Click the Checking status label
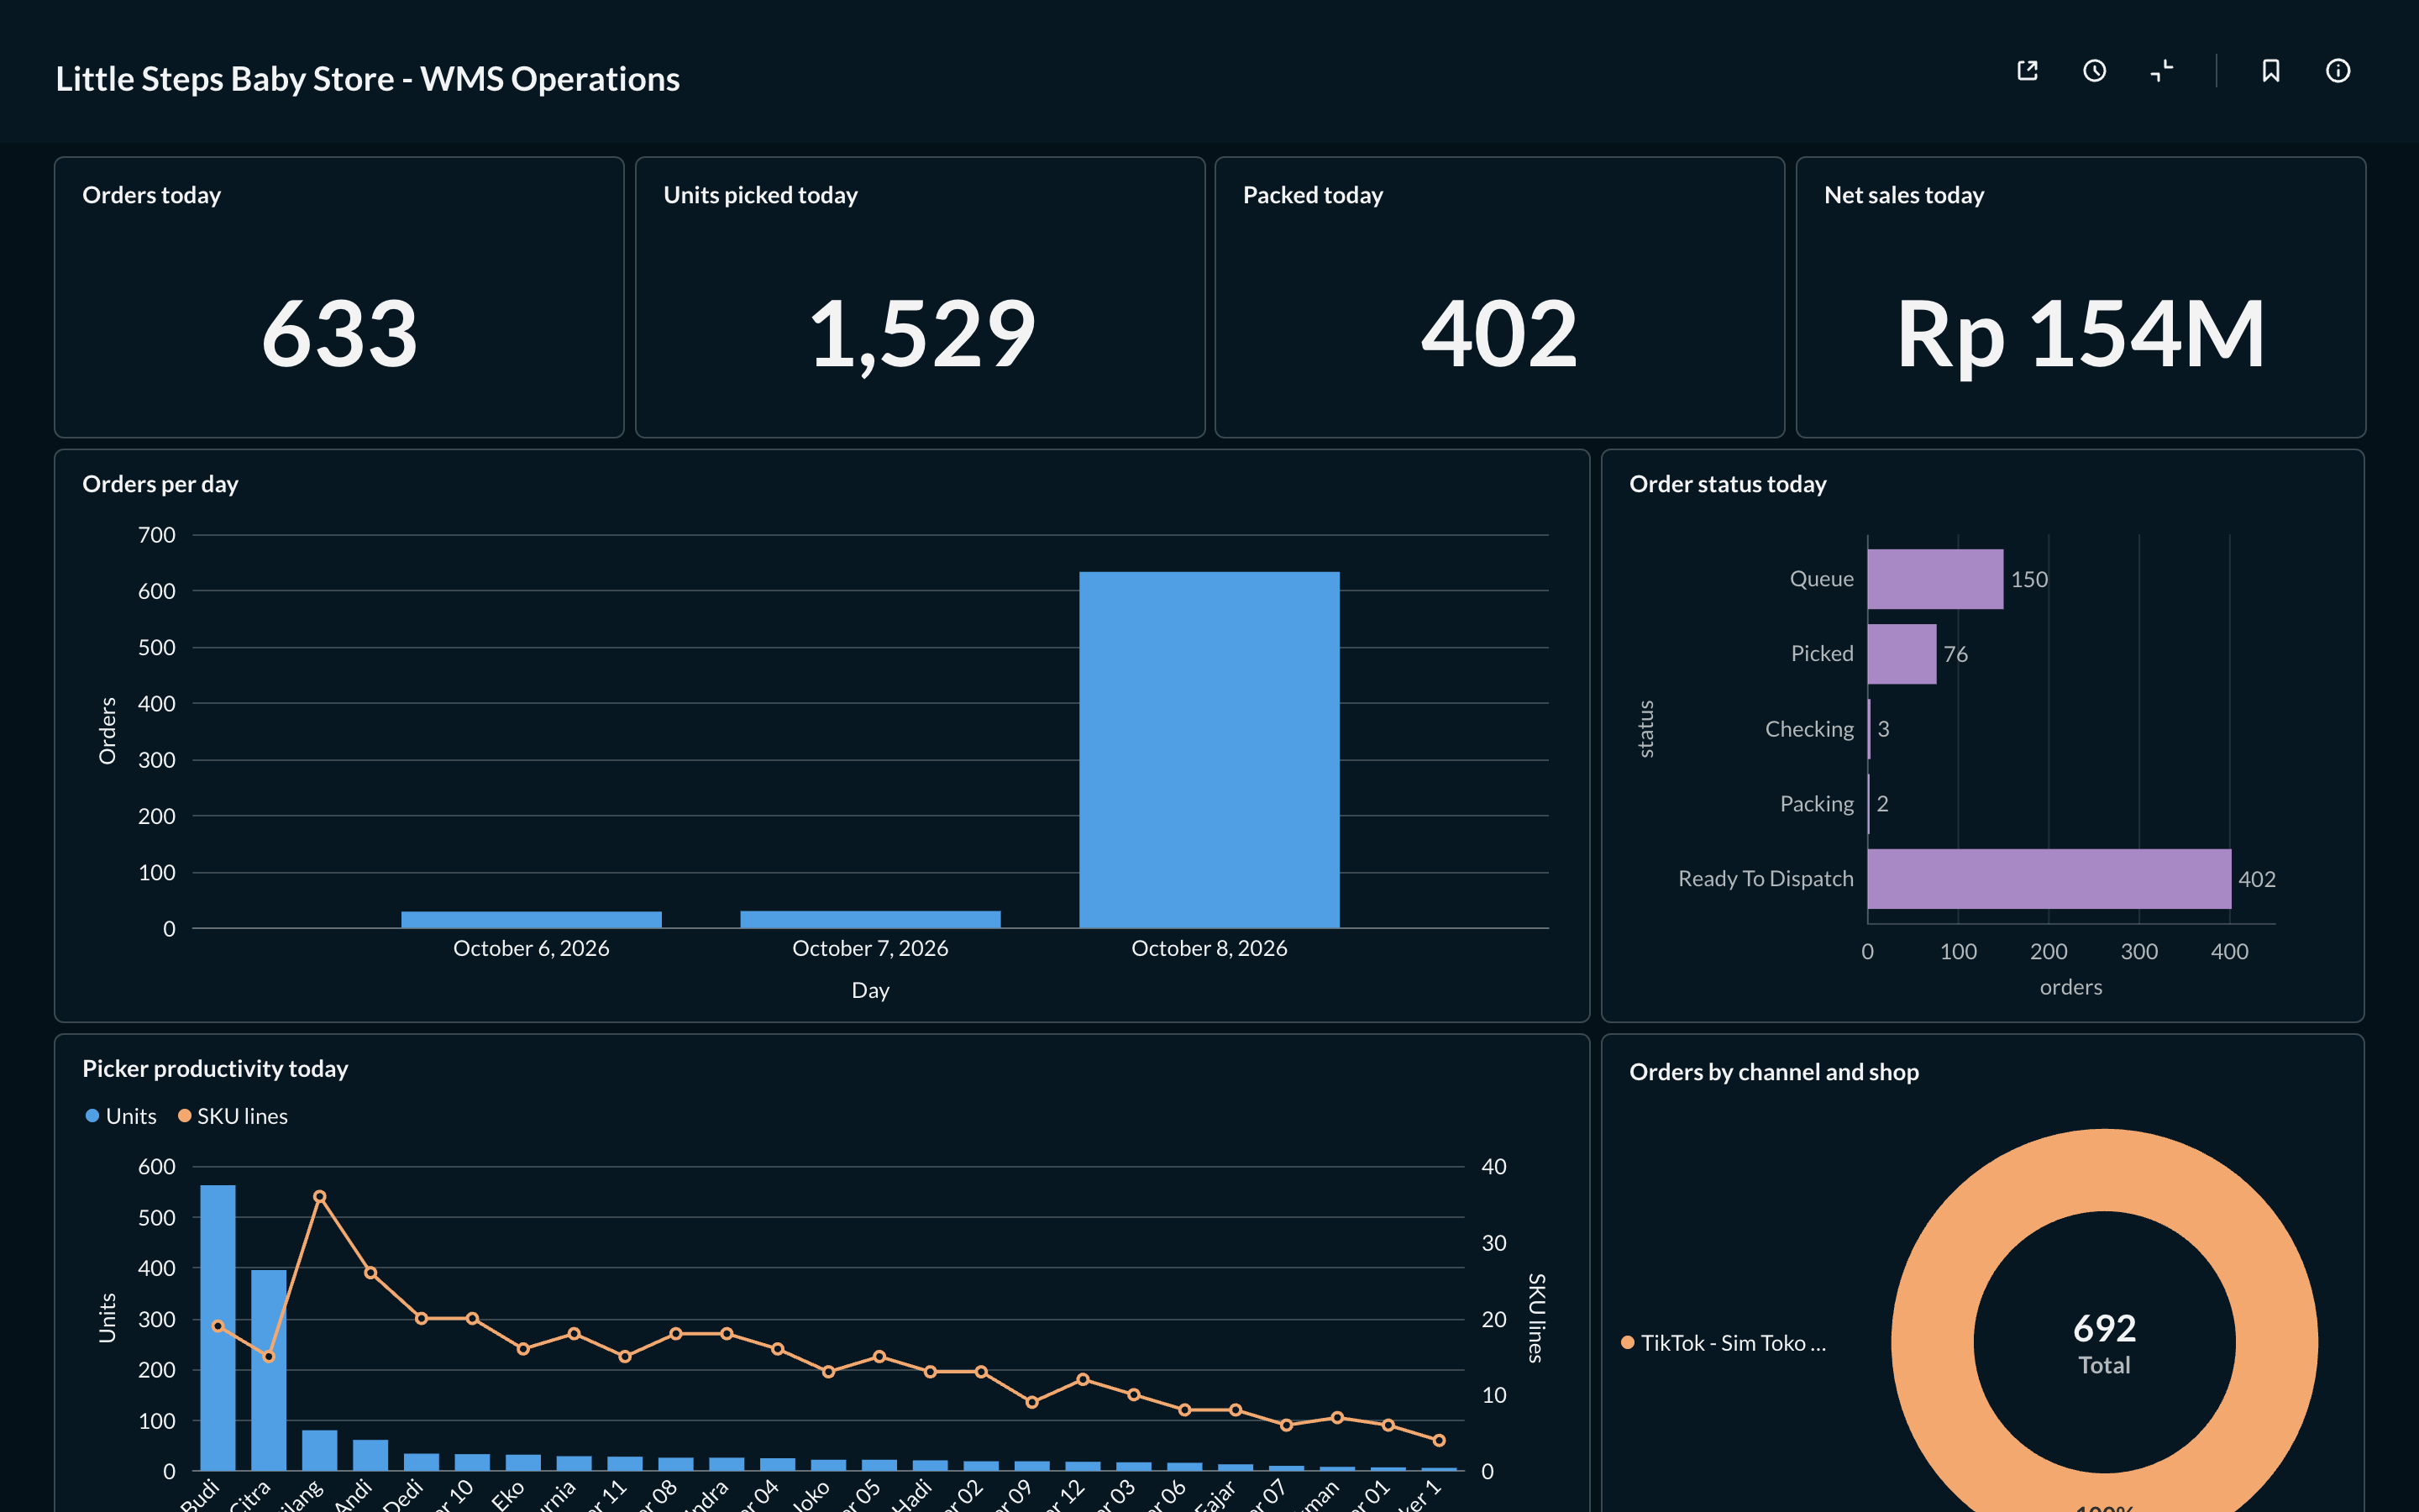 pos(1809,729)
